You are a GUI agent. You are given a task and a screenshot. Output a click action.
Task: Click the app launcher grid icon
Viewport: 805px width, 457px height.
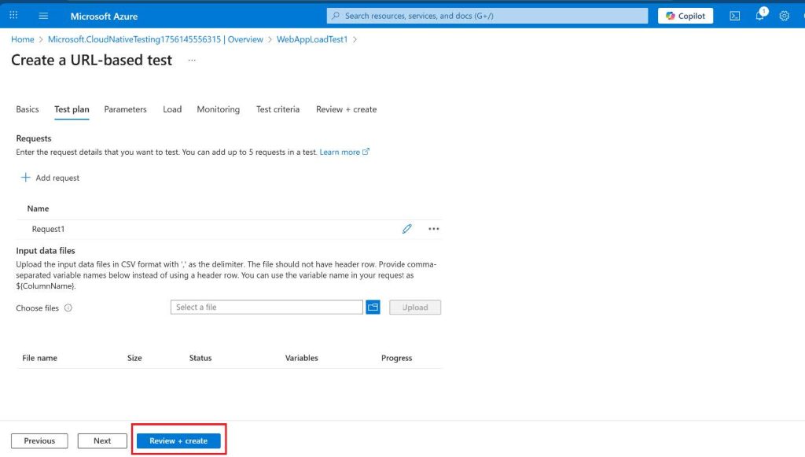pyautogui.click(x=13, y=16)
